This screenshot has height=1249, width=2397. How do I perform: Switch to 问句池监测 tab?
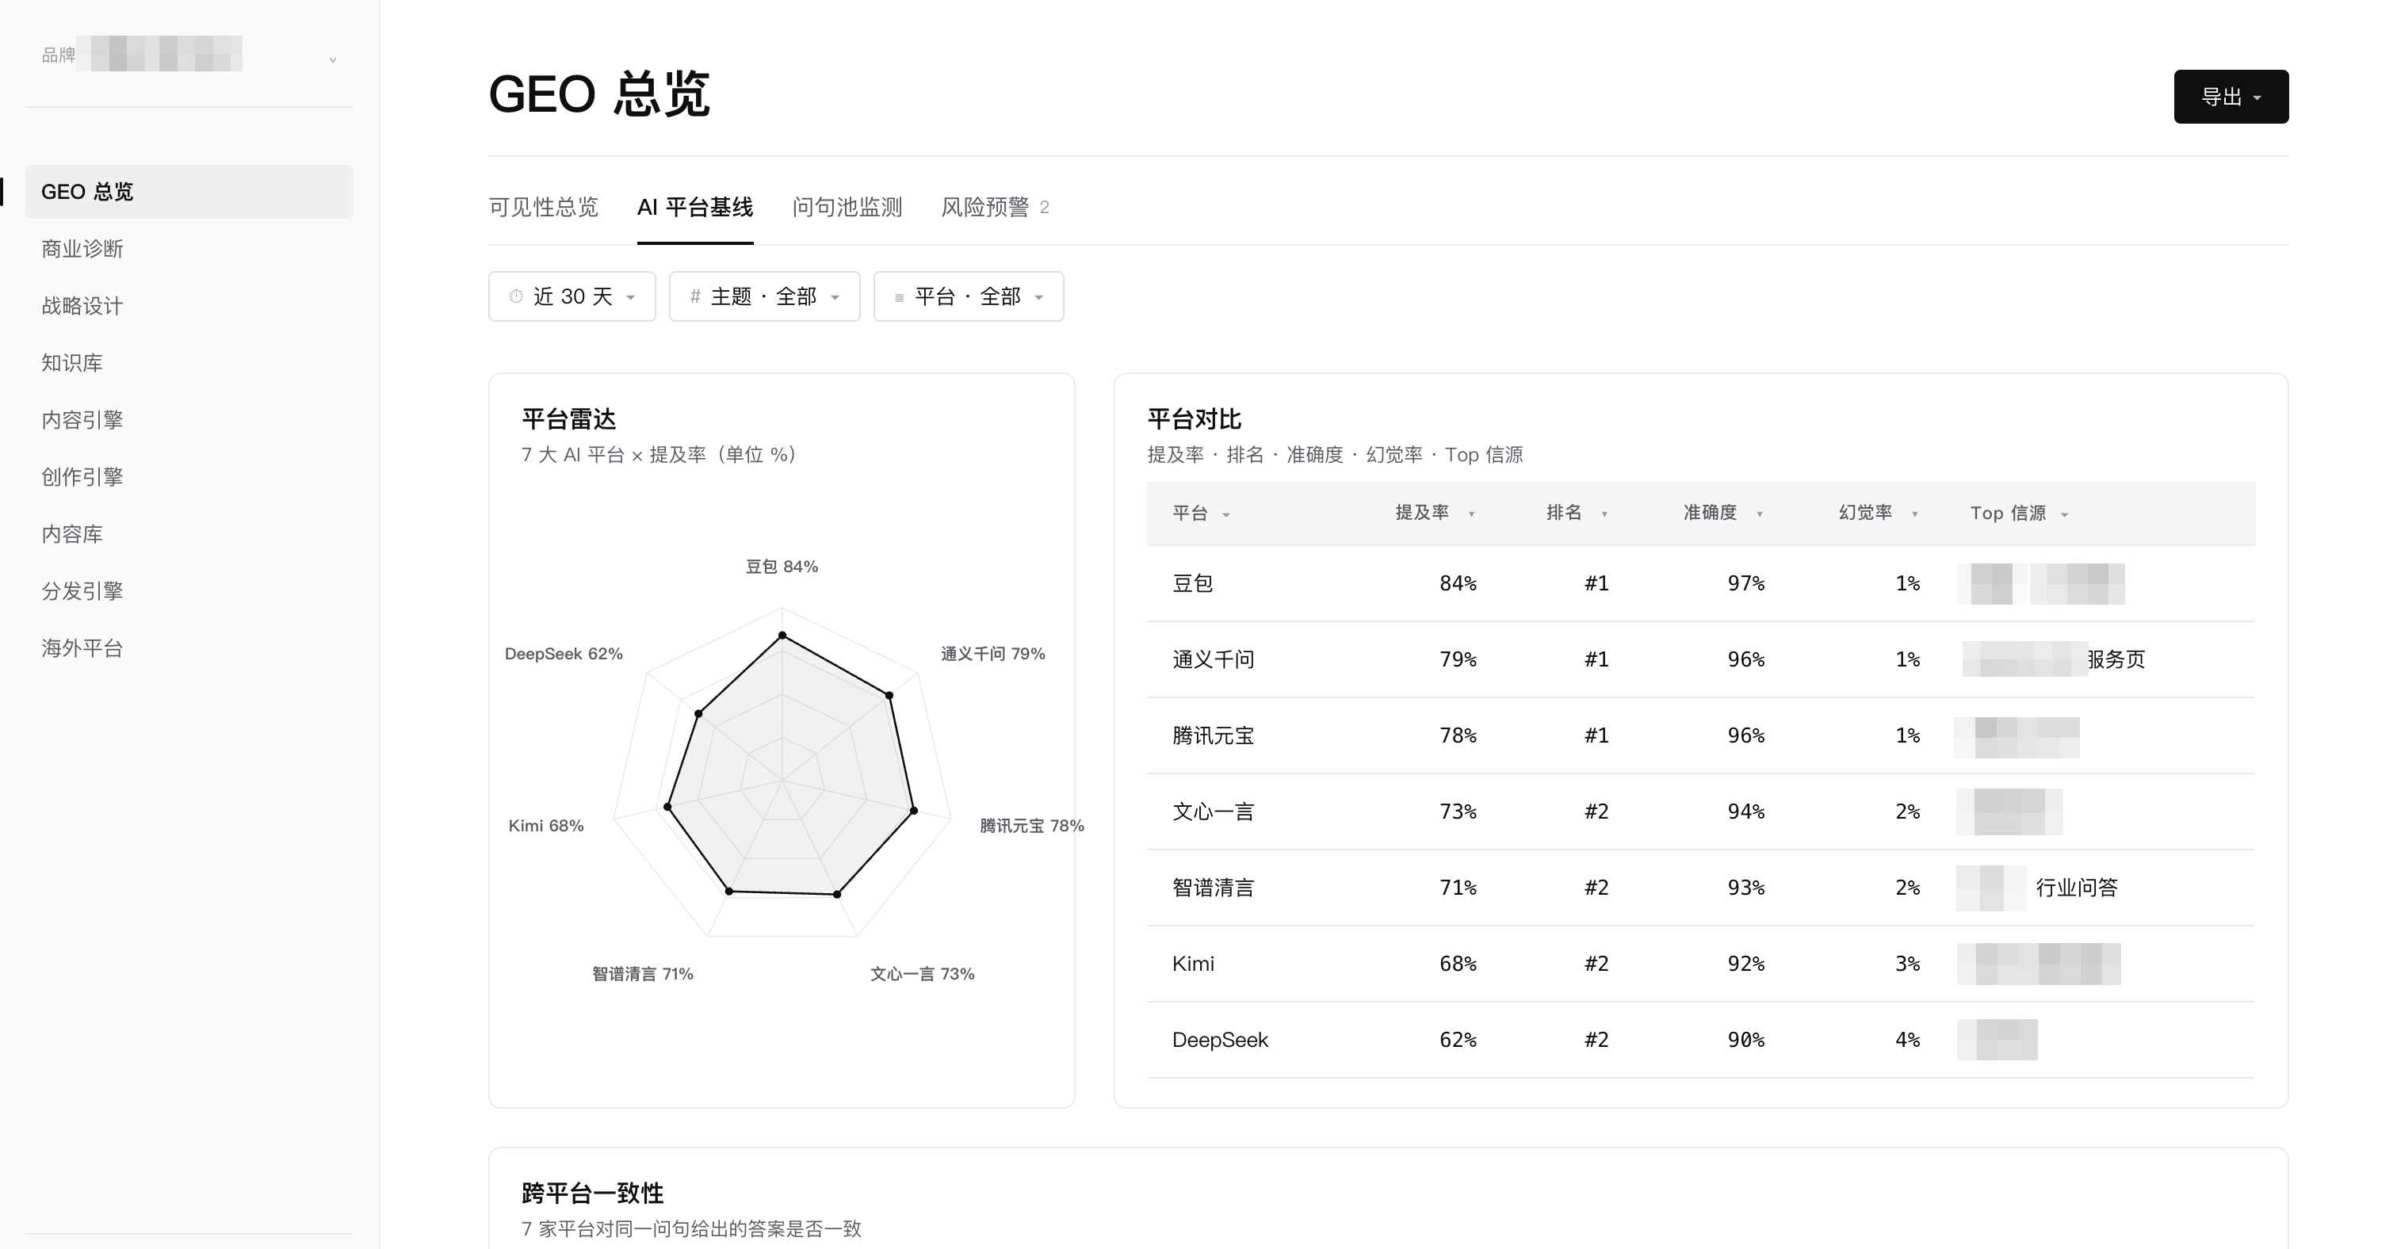(x=847, y=208)
